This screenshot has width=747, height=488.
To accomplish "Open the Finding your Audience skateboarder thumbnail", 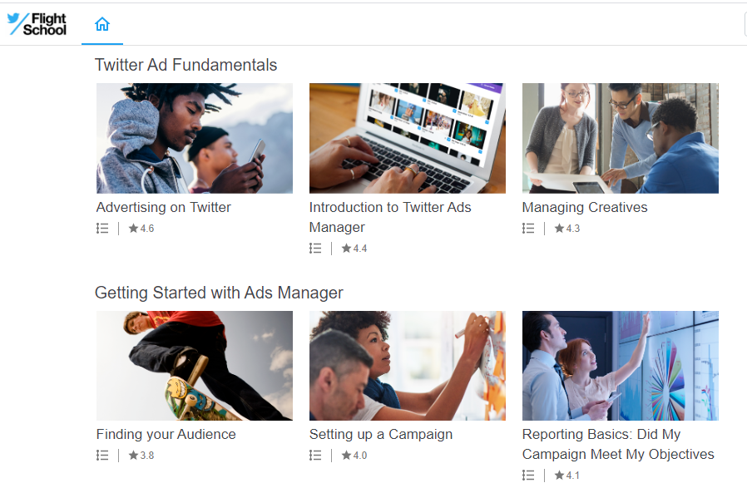I will [x=195, y=366].
